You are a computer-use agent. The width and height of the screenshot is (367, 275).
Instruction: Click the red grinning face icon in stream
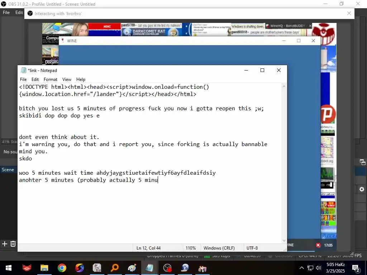click(x=324, y=33)
